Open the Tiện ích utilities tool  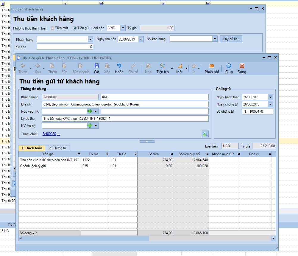[163, 66]
